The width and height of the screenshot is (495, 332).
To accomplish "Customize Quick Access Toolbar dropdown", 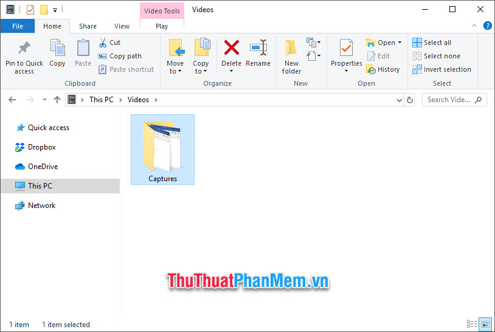I will (55, 10).
